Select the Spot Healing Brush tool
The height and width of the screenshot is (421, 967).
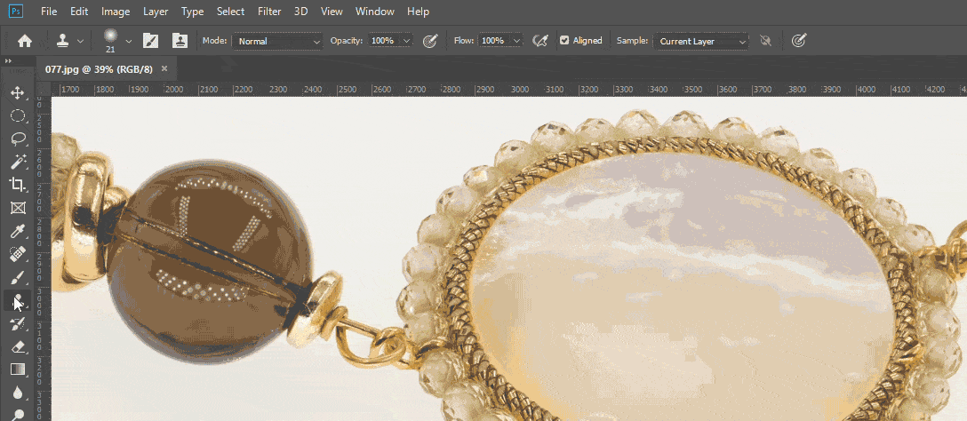point(17,254)
